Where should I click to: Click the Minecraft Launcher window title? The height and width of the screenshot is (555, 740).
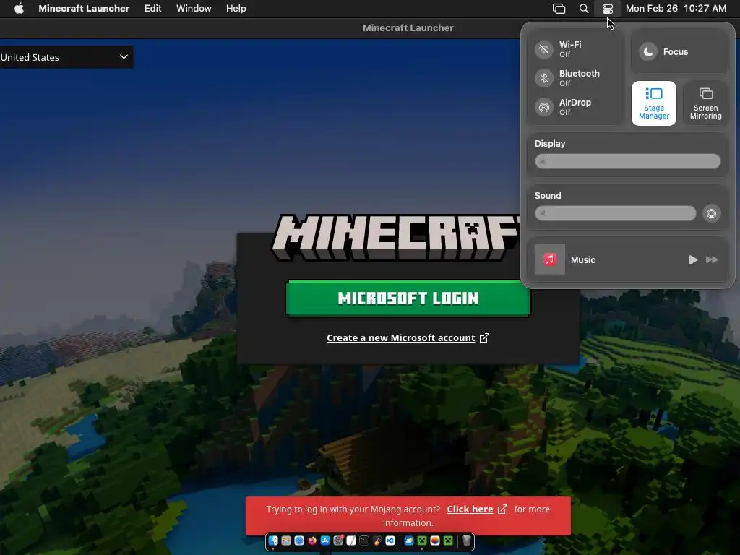(x=408, y=28)
